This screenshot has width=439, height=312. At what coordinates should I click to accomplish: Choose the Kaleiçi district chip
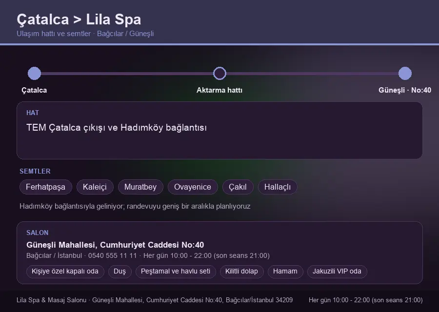(95, 187)
